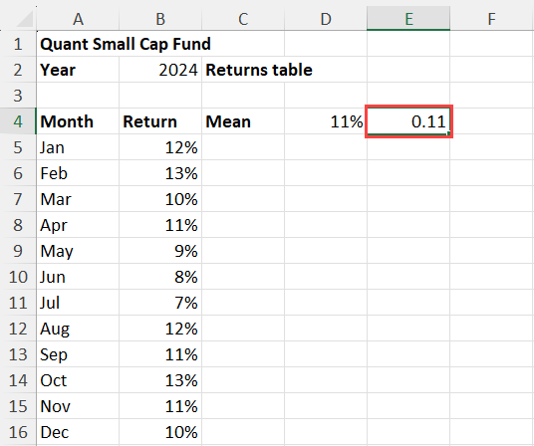
Task: Click the highlighted cell with 0.11
Action: pos(408,121)
